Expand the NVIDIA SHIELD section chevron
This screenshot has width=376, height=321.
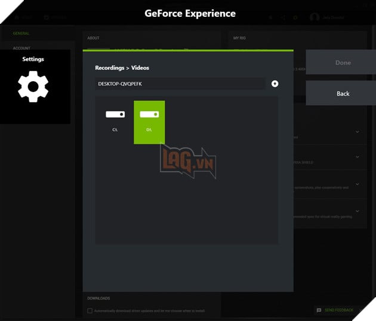click(x=357, y=157)
